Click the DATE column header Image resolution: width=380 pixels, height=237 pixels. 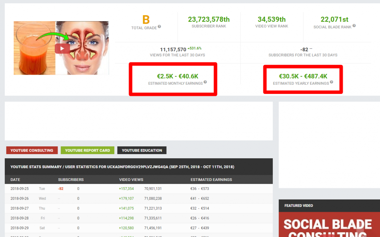pos(15,179)
